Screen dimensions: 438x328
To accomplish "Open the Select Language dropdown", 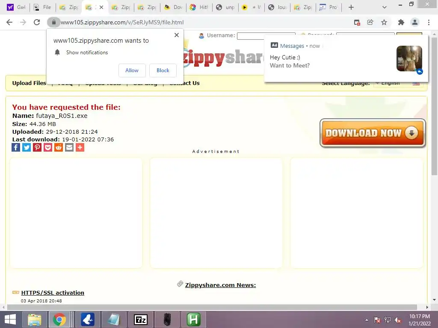I will pos(398,83).
